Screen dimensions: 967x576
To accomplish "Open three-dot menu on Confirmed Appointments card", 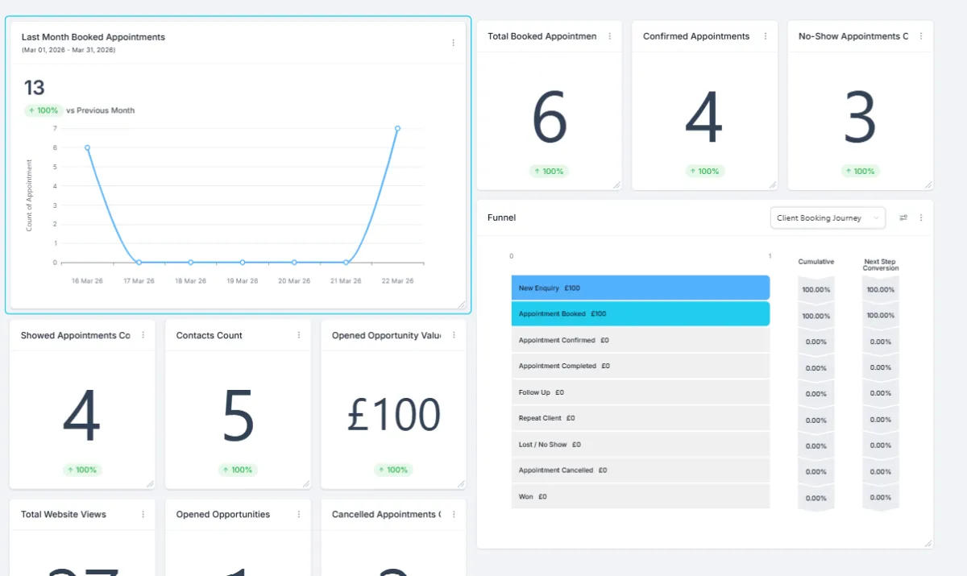I will [765, 36].
